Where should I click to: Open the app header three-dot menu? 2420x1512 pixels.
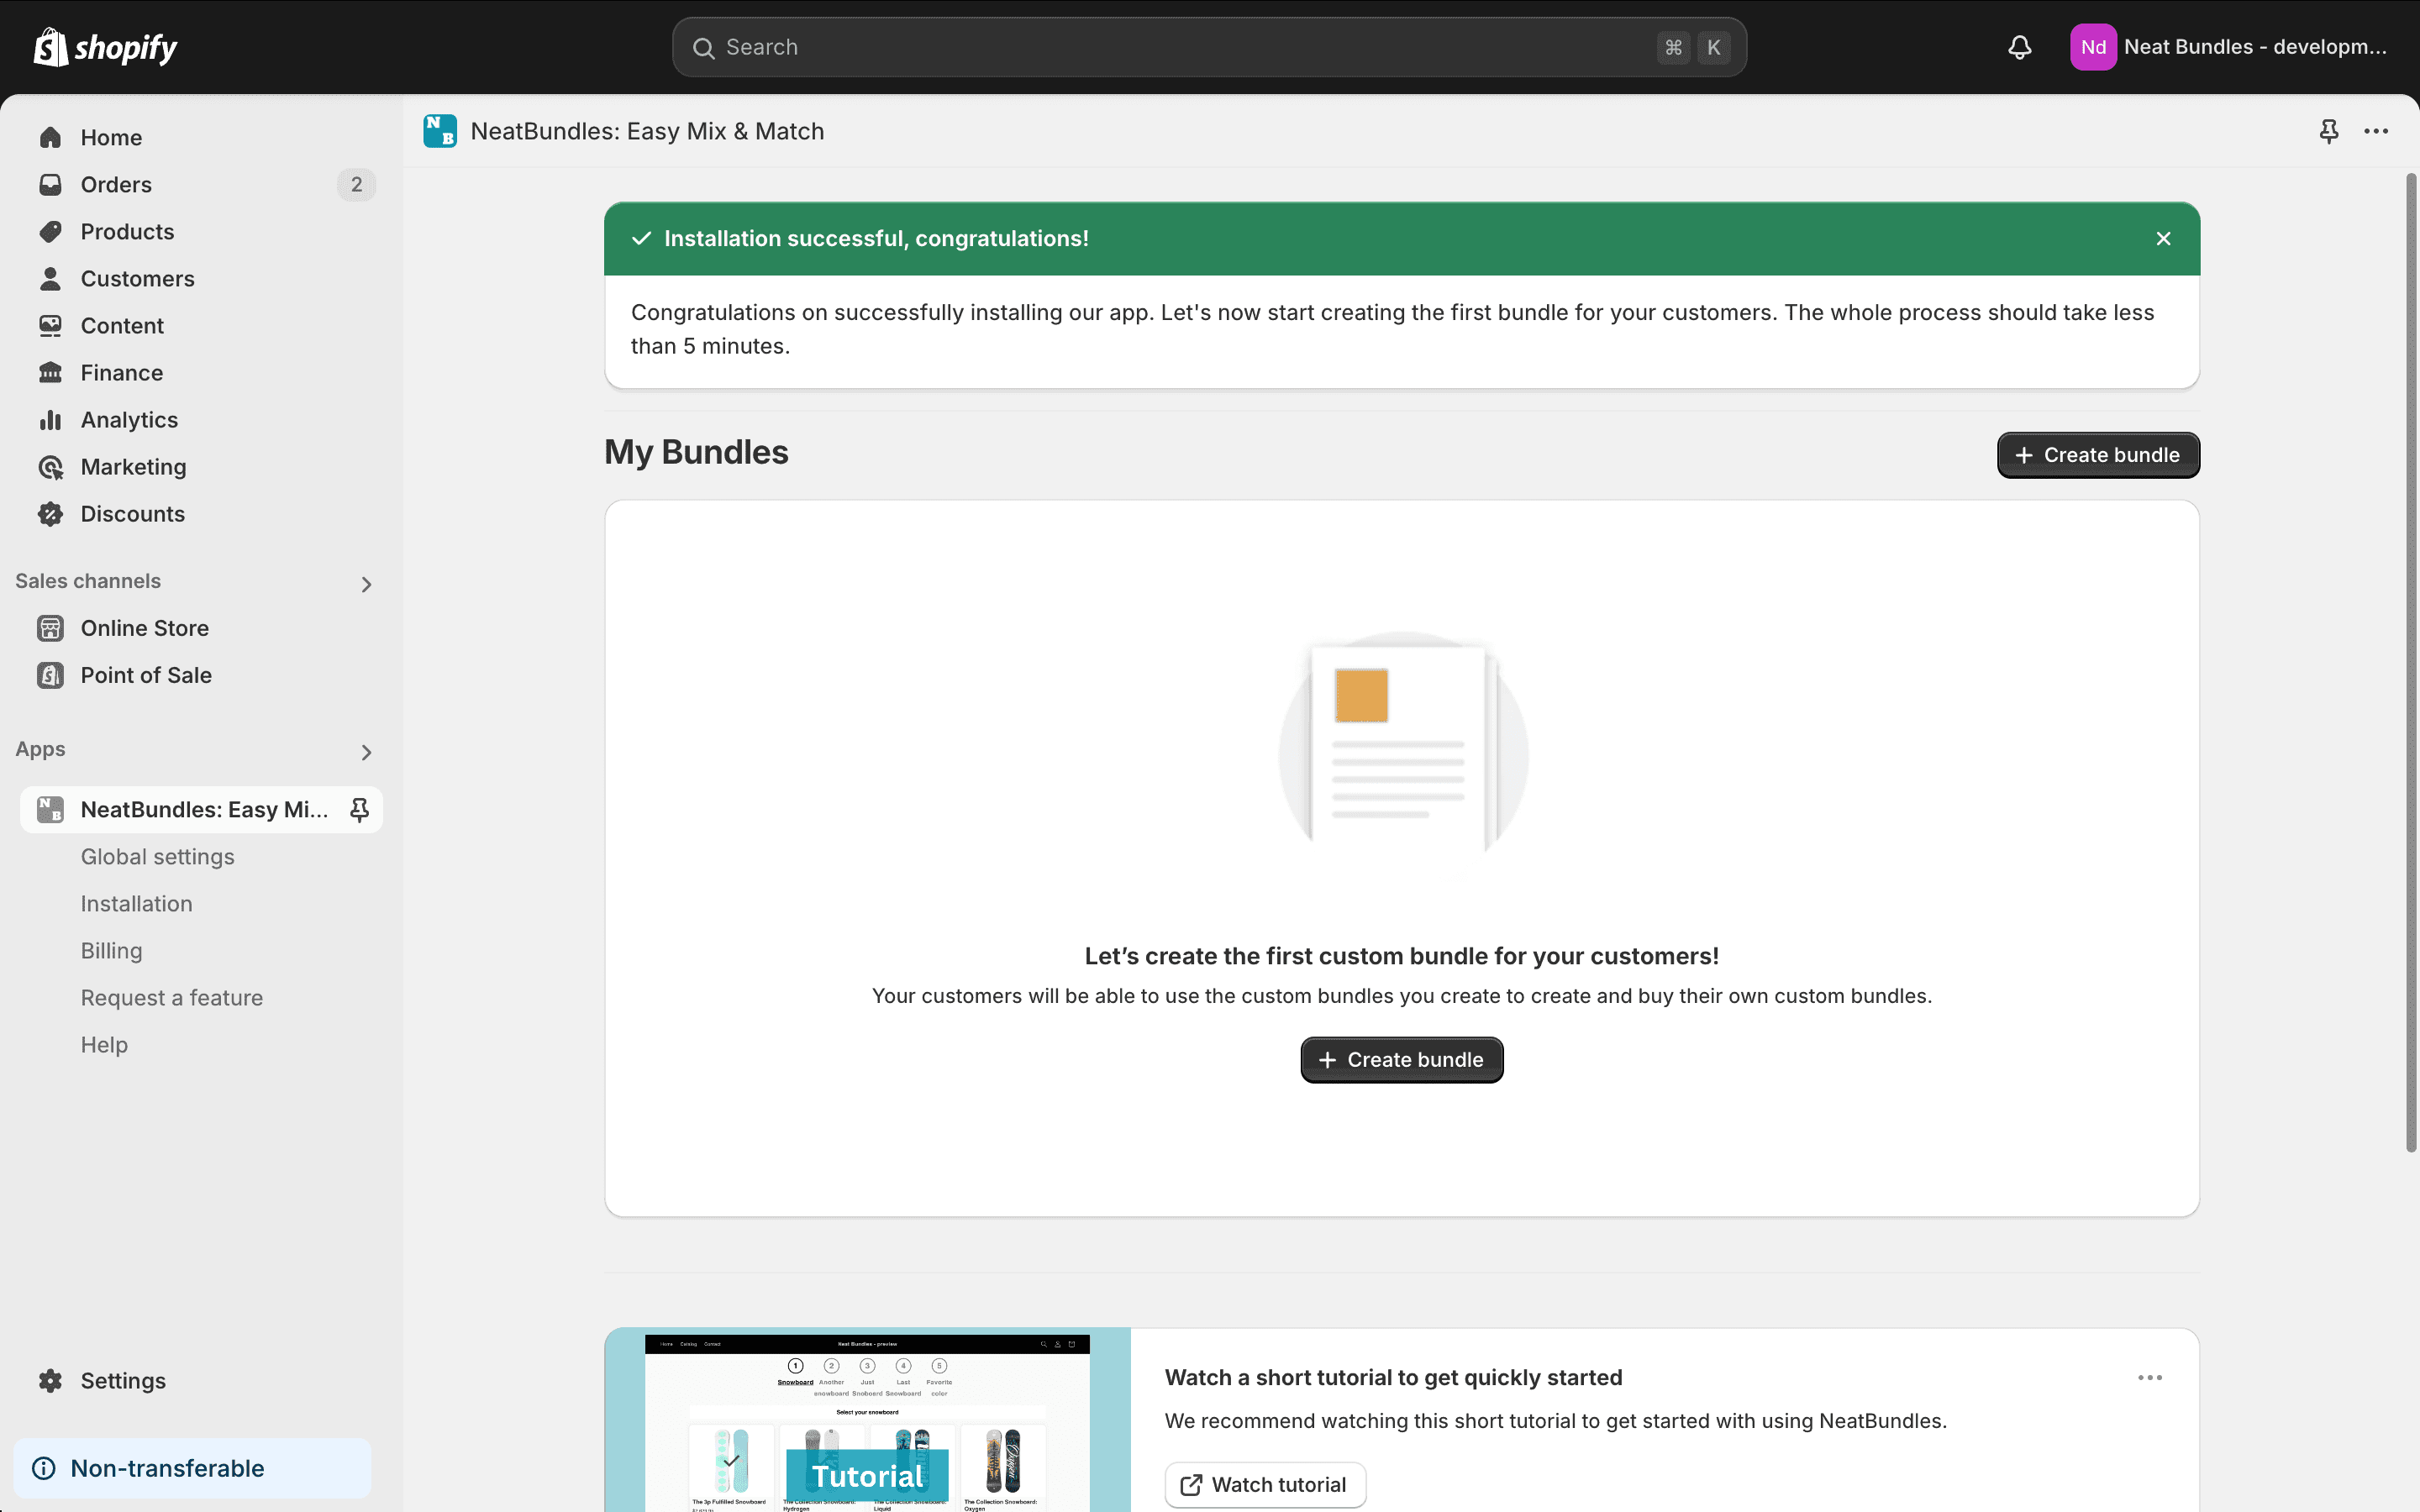point(2376,131)
